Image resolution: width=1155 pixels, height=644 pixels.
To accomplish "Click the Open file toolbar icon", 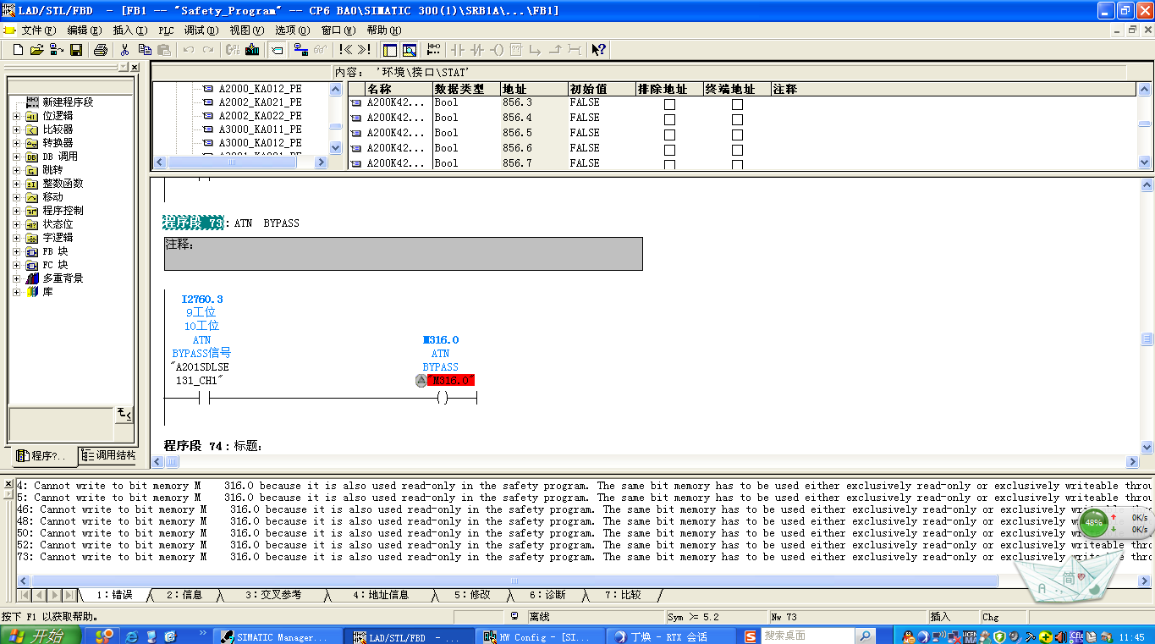I will click(36, 50).
